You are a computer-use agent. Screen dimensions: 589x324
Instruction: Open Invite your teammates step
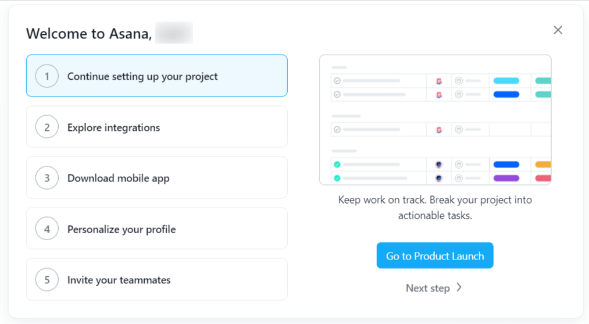pos(119,280)
